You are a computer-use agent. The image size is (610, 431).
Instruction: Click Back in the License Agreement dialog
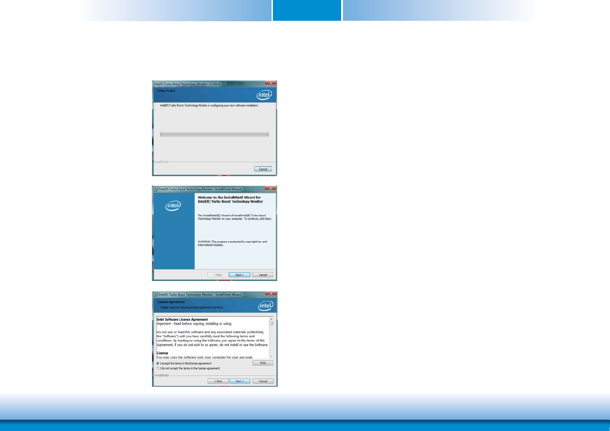point(218,381)
